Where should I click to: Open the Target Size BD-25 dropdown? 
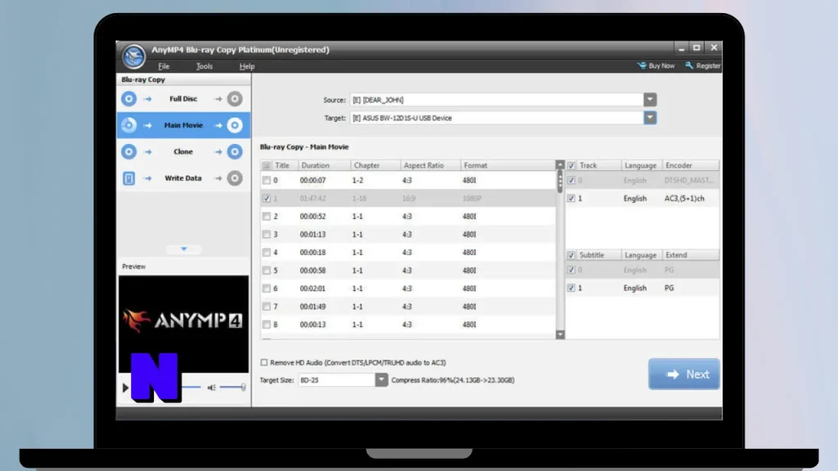[381, 379]
